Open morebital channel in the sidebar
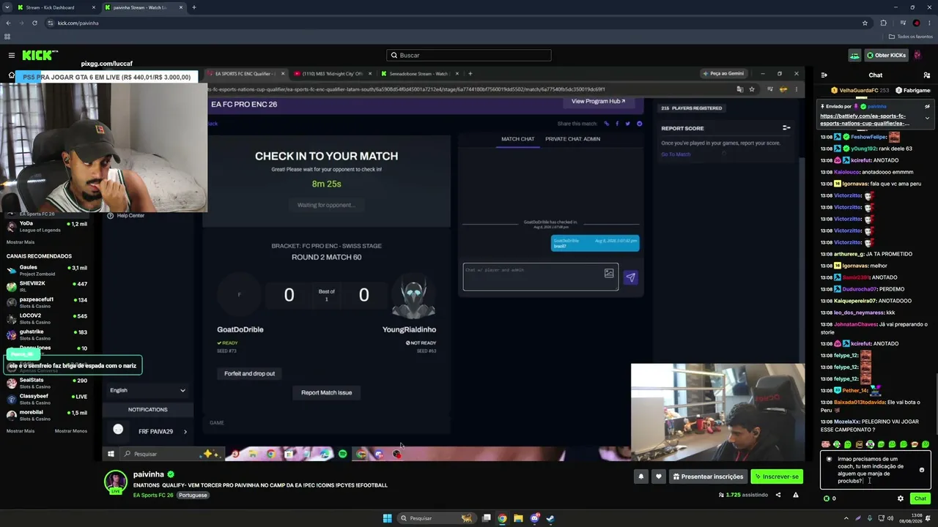The image size is (938, 527). coord(47,416)
